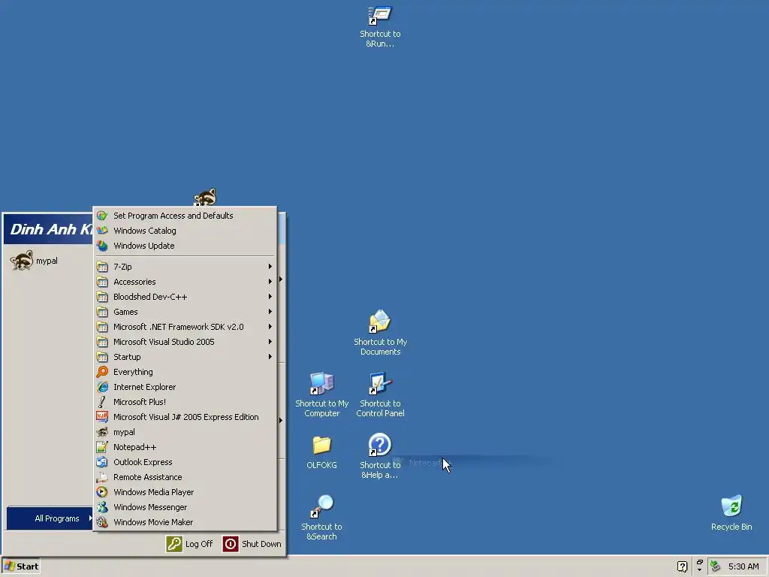
Task: Click the Everything search magnifier icon
Action: point(102,372)
